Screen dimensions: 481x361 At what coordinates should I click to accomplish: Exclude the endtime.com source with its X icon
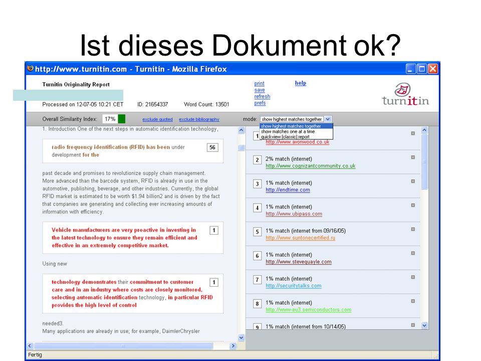[x=413, y=181]
